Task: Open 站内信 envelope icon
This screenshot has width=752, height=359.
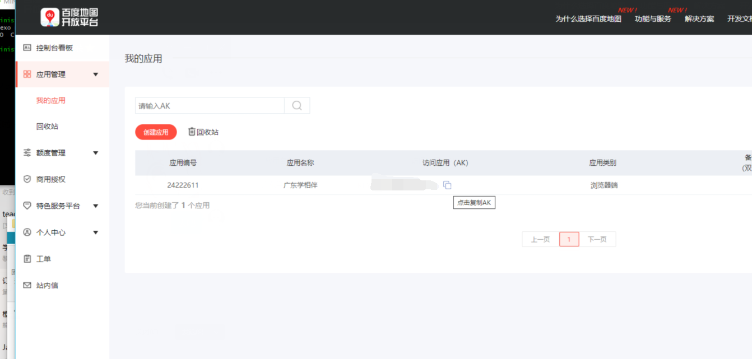Action: (27, 286)
